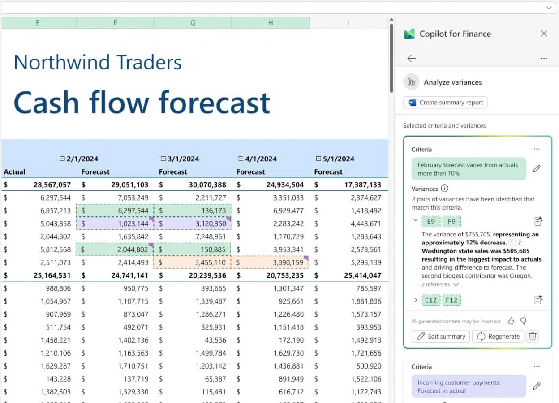Edit the February forecast criteria with pencil
This screenshot has width=559, height=403.
click(537, 169)
